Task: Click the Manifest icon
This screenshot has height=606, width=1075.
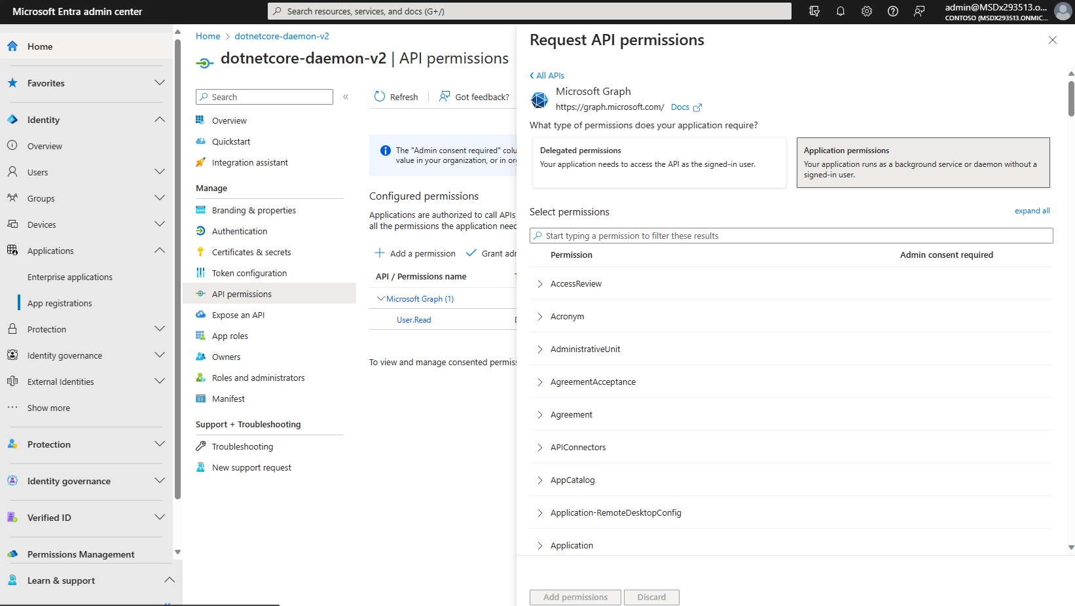Action: [x=200, y=399]
